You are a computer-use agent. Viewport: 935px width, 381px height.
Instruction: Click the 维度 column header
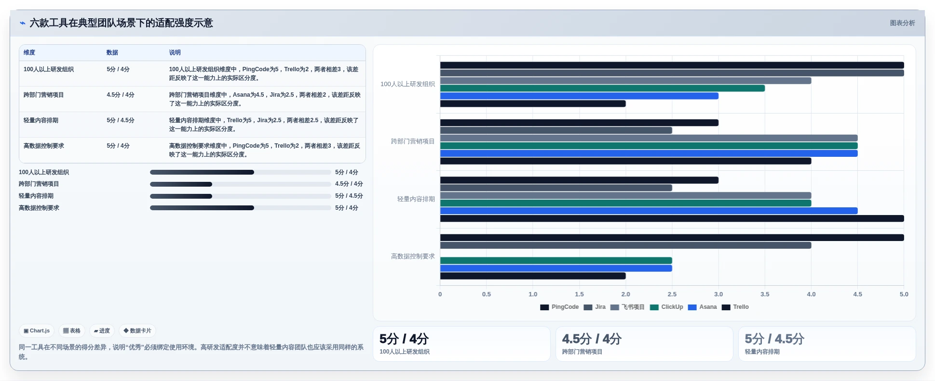click(x=29, y=52)
